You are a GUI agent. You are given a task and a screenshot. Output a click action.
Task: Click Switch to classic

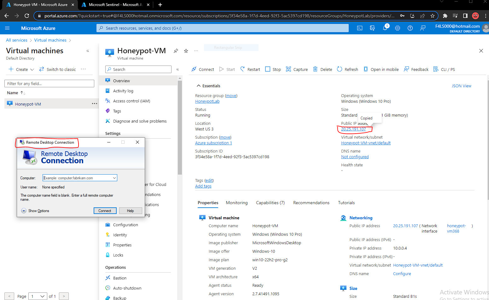(x=57, y=69)
